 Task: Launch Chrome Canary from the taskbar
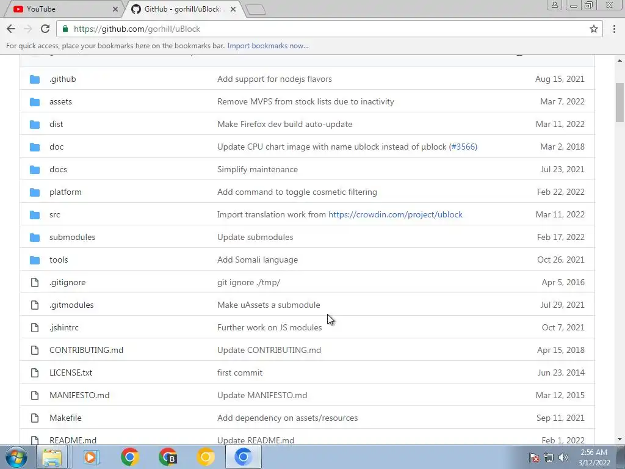(206, 457)
